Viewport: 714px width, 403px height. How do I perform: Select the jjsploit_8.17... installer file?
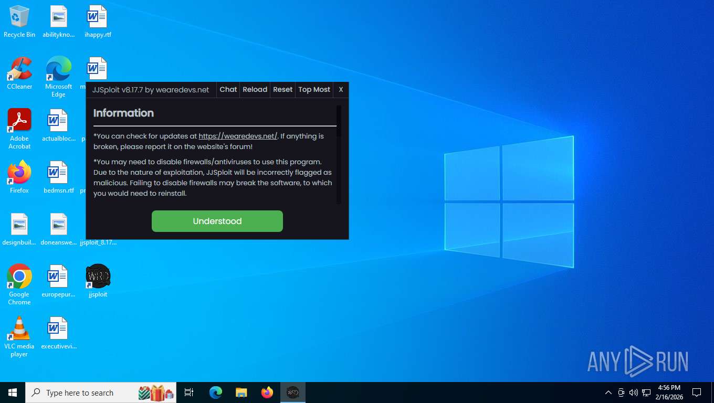98,242
